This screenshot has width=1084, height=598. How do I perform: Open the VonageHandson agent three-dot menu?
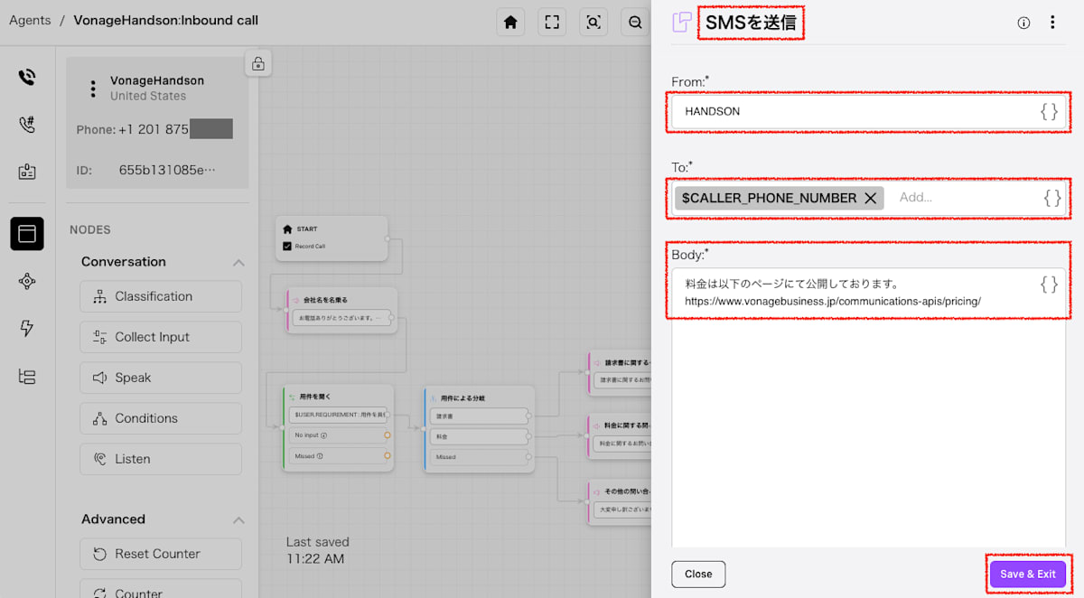click(92, 89)
